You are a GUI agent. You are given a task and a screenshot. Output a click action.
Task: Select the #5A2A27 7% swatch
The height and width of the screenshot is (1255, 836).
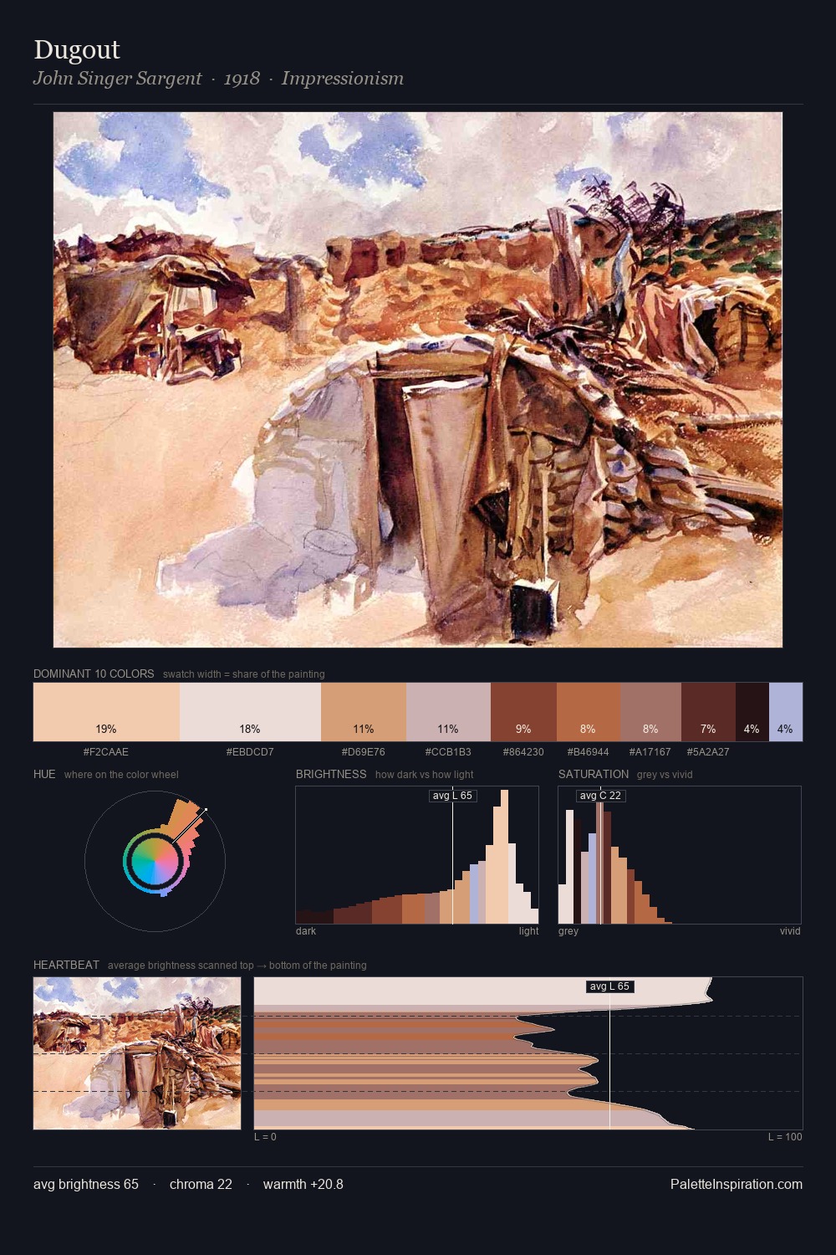click(708, 712)
